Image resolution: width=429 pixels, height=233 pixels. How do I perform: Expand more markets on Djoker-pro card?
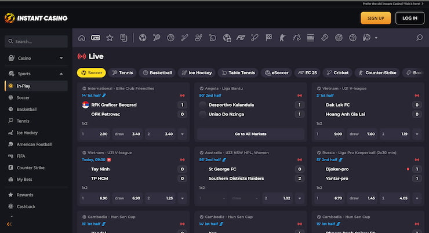point(417,198)
